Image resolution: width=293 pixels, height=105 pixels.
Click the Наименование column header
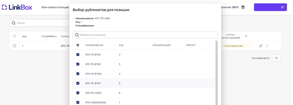[x=94, y=45]
